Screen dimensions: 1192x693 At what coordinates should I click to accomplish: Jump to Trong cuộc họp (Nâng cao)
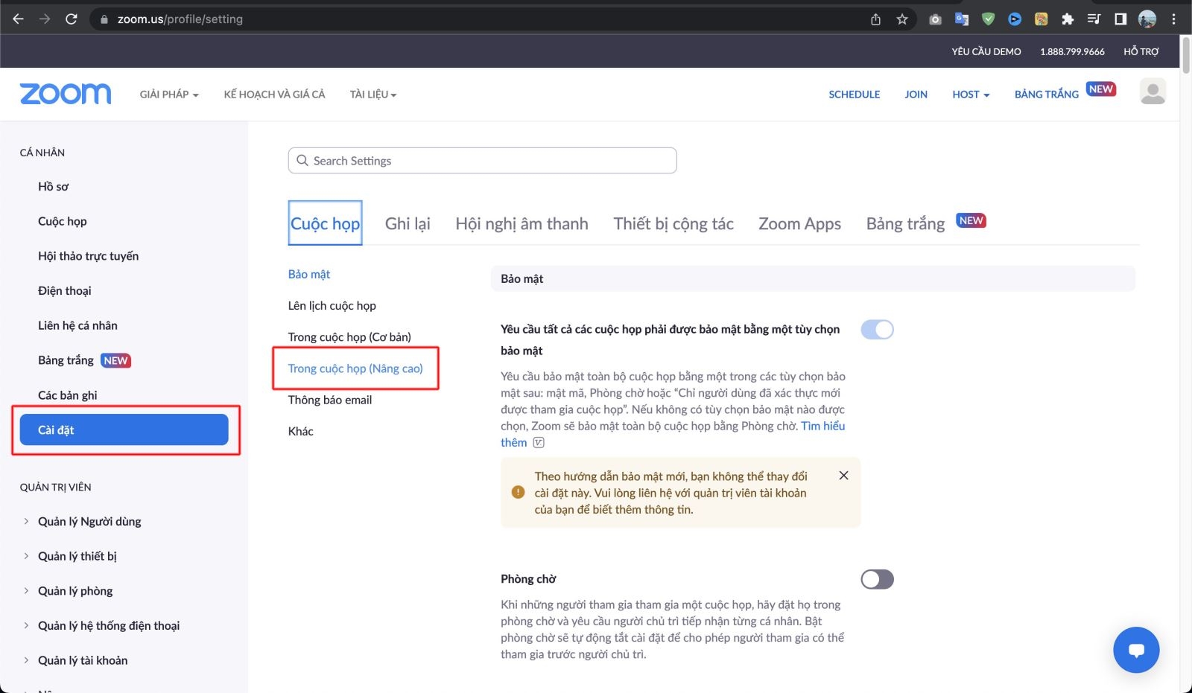point(355,368)
